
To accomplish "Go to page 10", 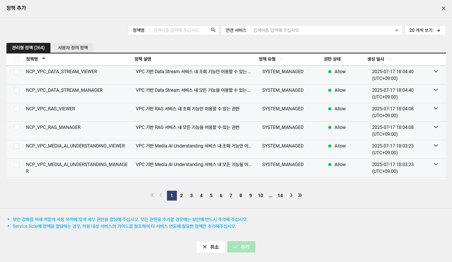I will click(260, 196).
